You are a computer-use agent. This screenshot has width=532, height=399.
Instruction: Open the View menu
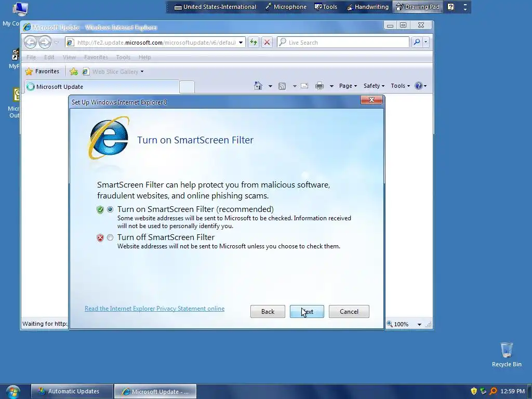coord(69,57)
